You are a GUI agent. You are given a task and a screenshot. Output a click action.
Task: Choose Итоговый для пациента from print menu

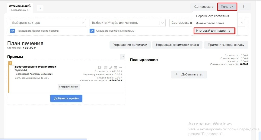click(213, 31)
